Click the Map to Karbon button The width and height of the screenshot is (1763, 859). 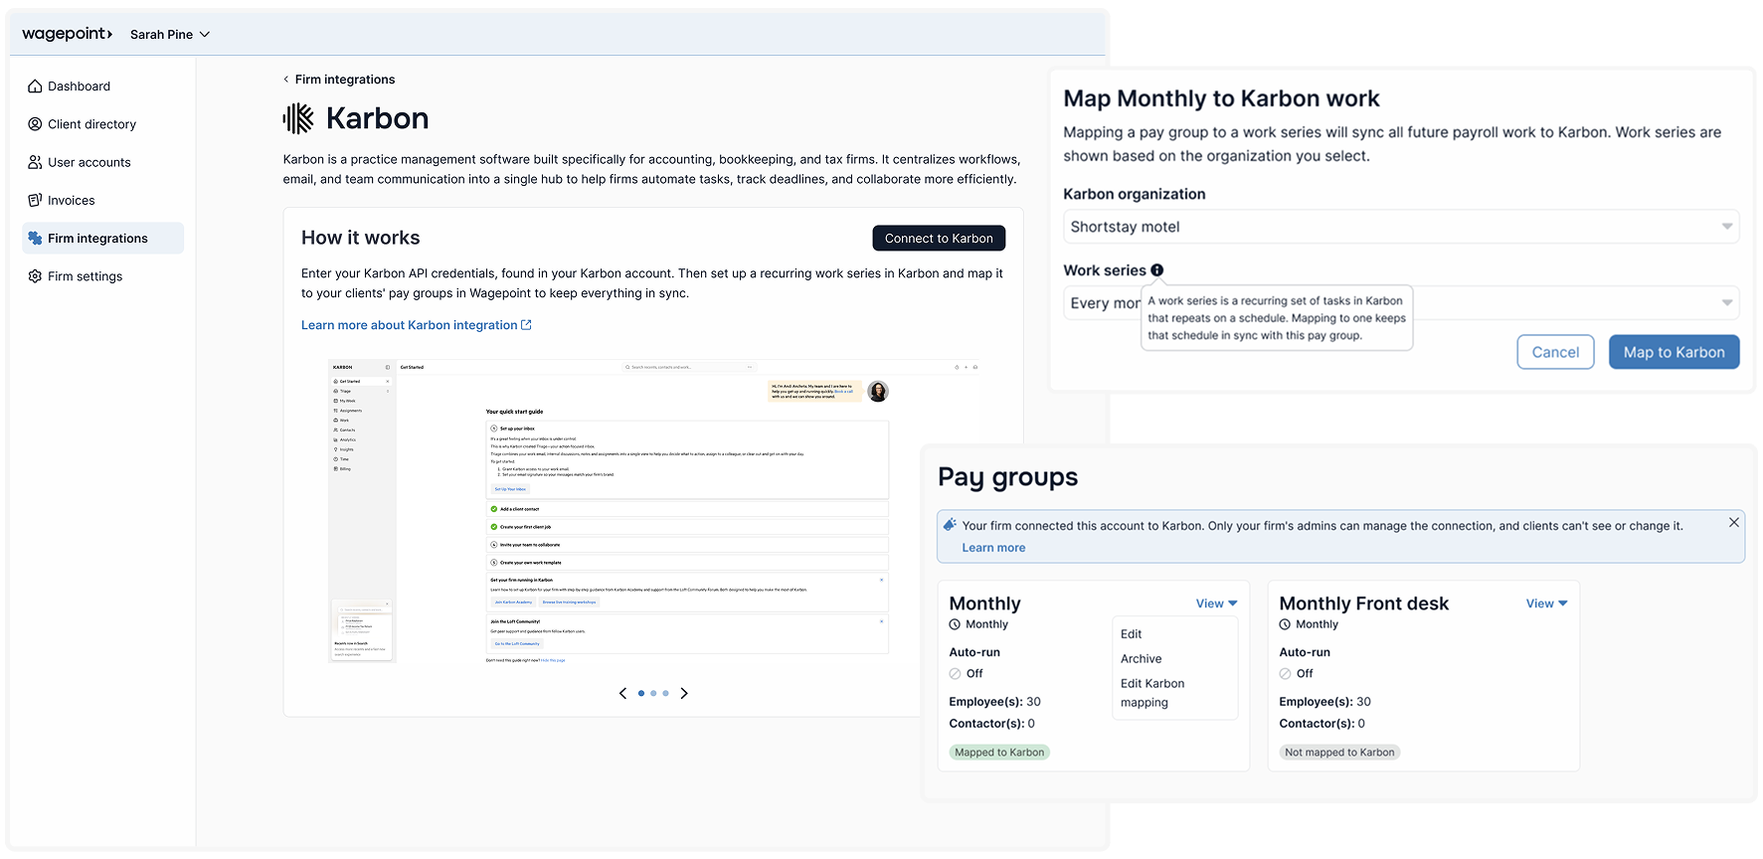[x=1674, y=352]
